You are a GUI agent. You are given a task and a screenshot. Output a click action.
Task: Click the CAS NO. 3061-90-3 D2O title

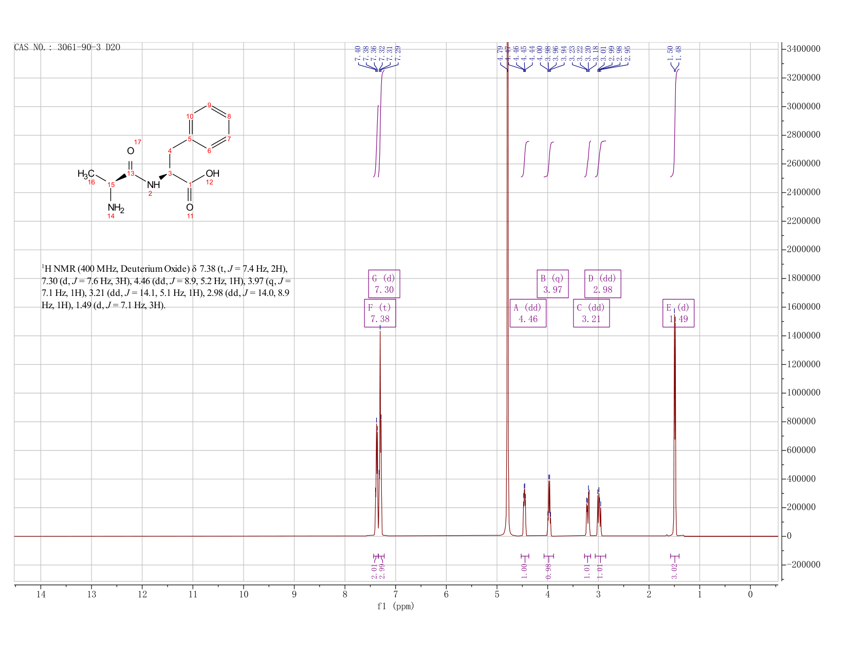coord(67,47)
